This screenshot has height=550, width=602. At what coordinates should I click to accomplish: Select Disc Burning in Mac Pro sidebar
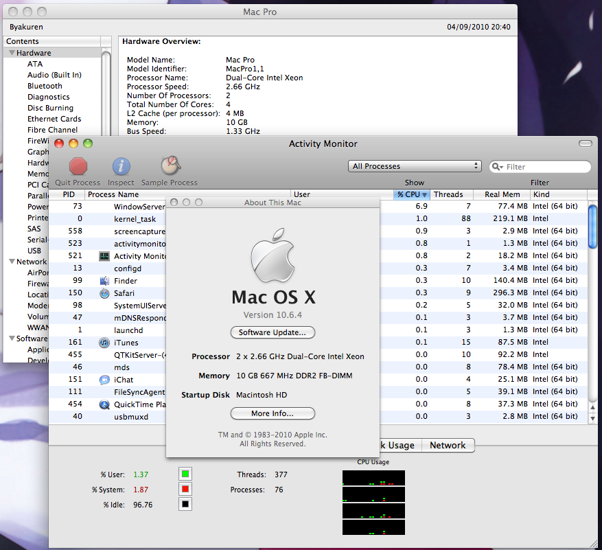click(x=50, y=108)
